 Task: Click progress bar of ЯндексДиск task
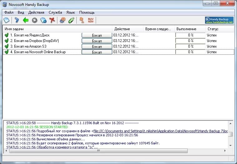[x=191, y=35]
